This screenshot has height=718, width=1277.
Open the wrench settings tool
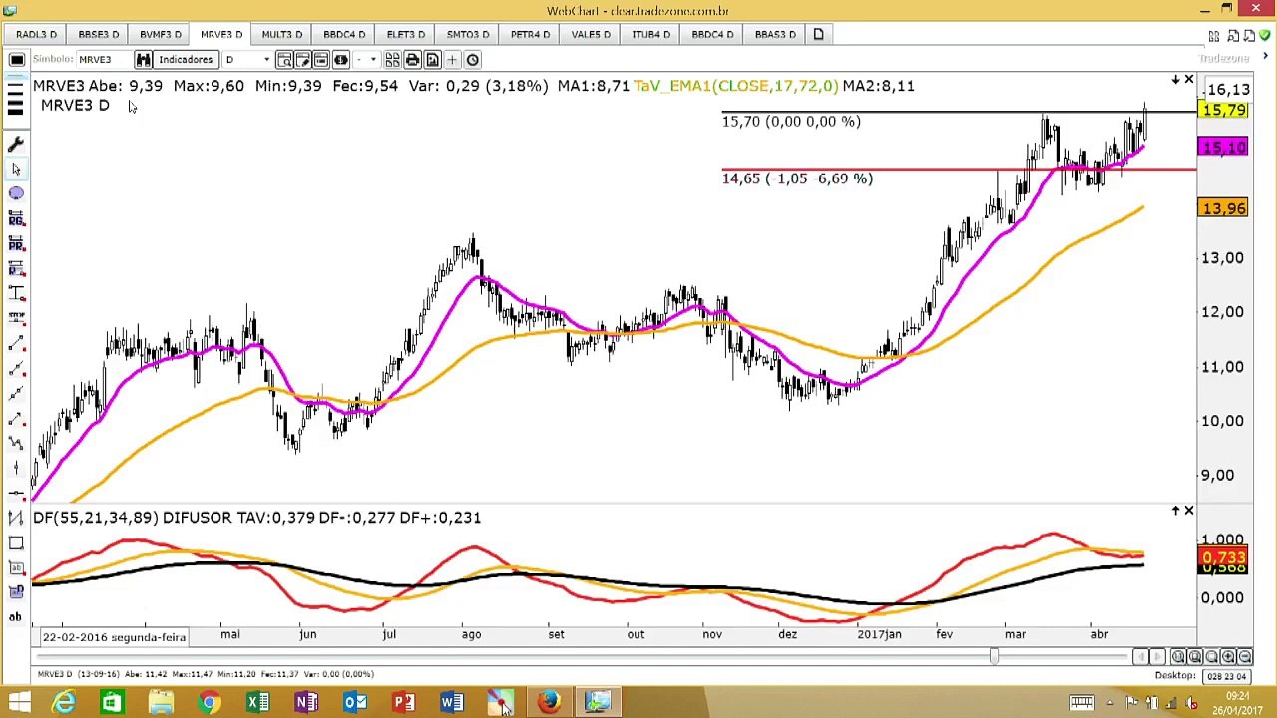pyautogui.click(x=16, y=145)
